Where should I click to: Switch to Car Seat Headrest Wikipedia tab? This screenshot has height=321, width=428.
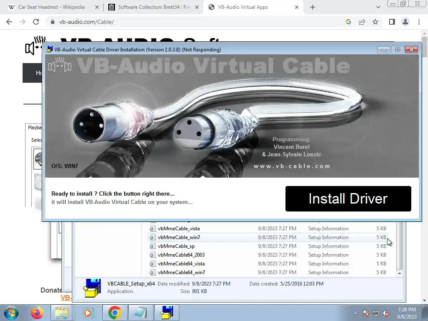click(x=51, y=7)
